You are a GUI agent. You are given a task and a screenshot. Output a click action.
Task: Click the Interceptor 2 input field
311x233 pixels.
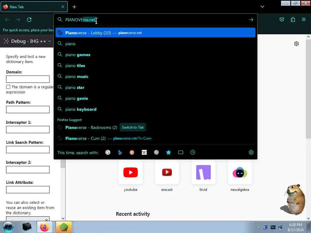tap(28, 170)
